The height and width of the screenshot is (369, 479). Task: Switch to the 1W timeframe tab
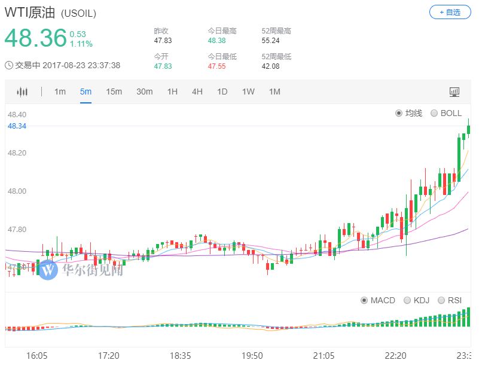click(x=248, y=92)
